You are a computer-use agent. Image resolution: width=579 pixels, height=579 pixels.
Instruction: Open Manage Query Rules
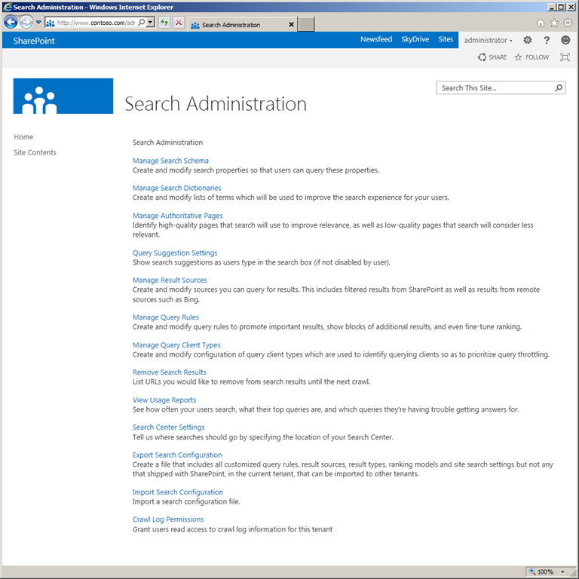pos(166,317)
